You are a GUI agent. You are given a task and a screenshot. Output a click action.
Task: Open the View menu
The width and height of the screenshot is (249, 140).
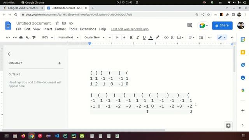coord(37,29)
